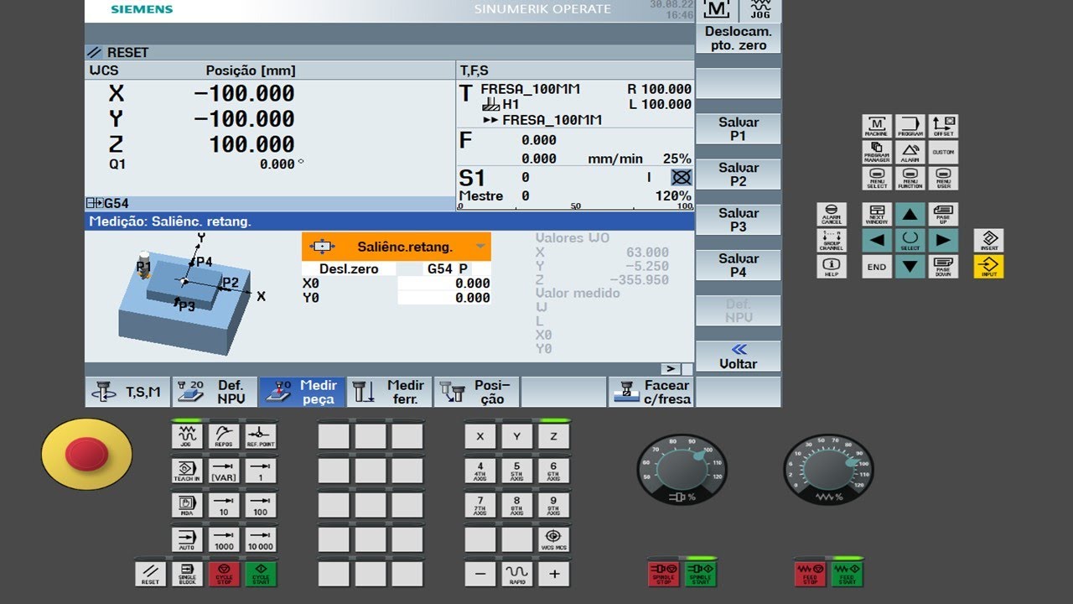The width and height of the screenshot is (1073, 604).
Task: Adjust the spindle override rotary dial
Action: pyautogui.click(x=682, y=469)
